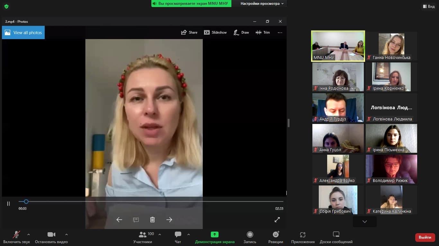This screenshot has width=439, height=246.
Task: Click the video progress slider handle
Action: (x=26, y=201)
